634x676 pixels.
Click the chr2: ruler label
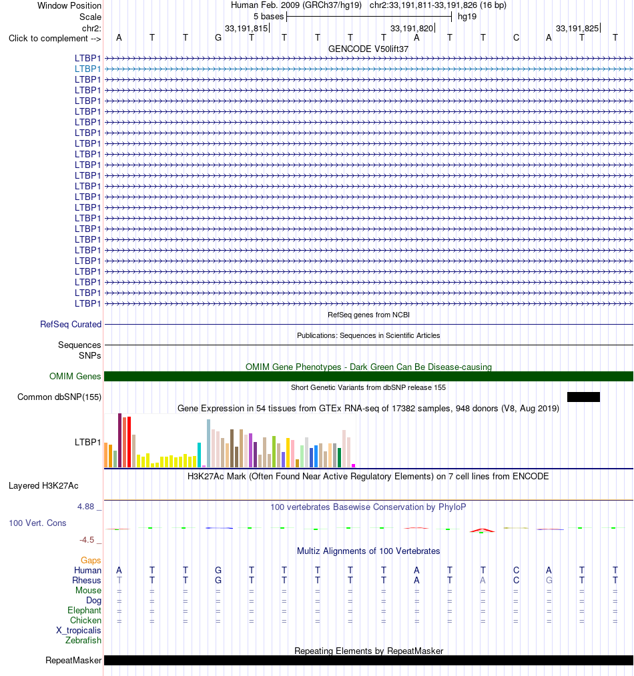[91, 29]
